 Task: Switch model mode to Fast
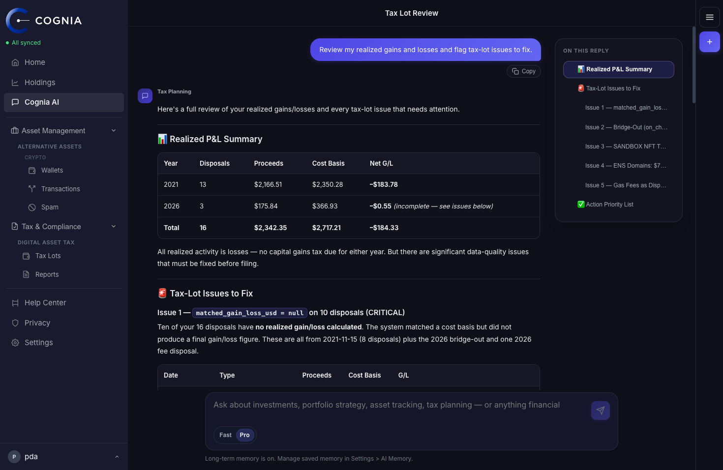225,435
